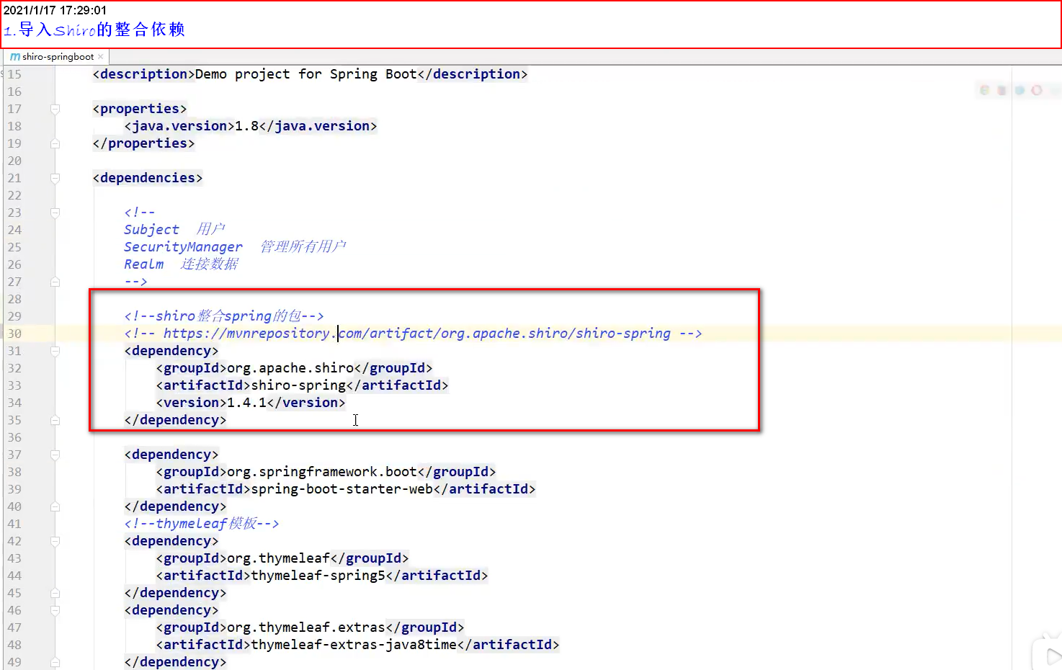Click the opening properties tag
This screenshot has height=670, width=1062.
pyautogui.click(x=140, y=109)
